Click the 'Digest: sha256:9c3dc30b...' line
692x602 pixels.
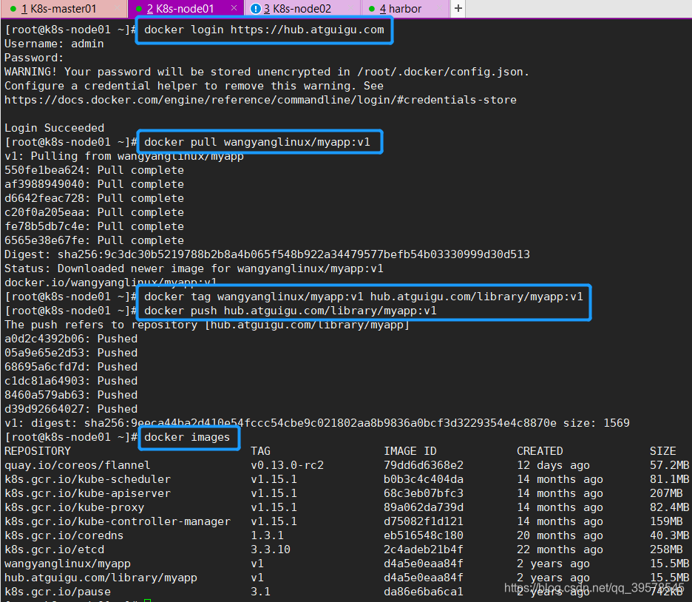[x=267, y=254]
